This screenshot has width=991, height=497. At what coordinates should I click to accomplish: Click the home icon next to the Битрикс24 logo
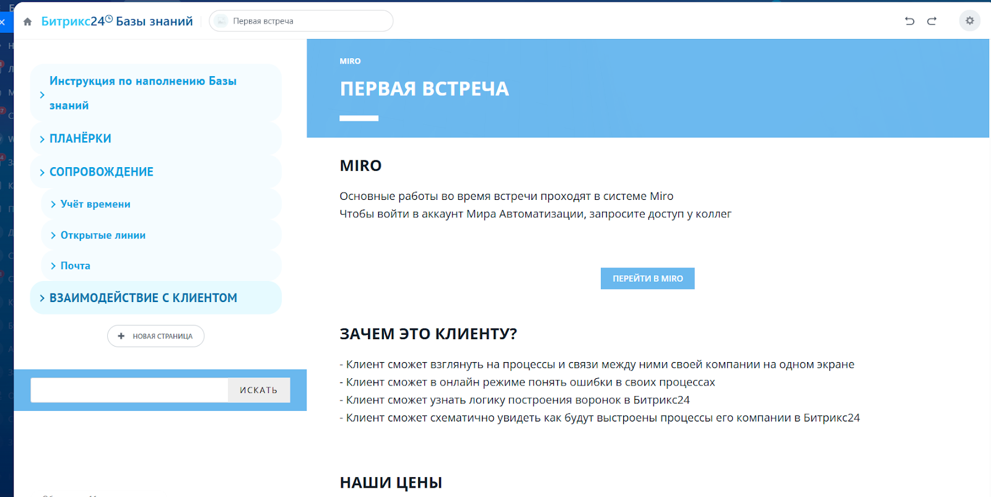(27, 22)
